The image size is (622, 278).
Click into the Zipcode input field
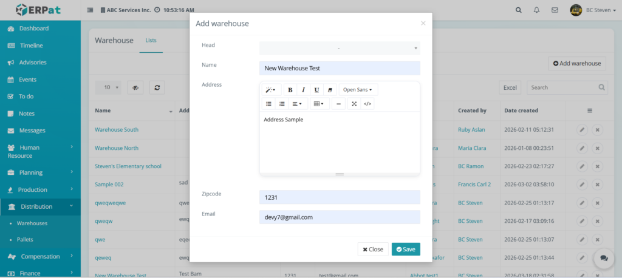[340, 197]
